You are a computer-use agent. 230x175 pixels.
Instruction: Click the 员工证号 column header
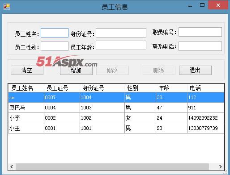62,88
